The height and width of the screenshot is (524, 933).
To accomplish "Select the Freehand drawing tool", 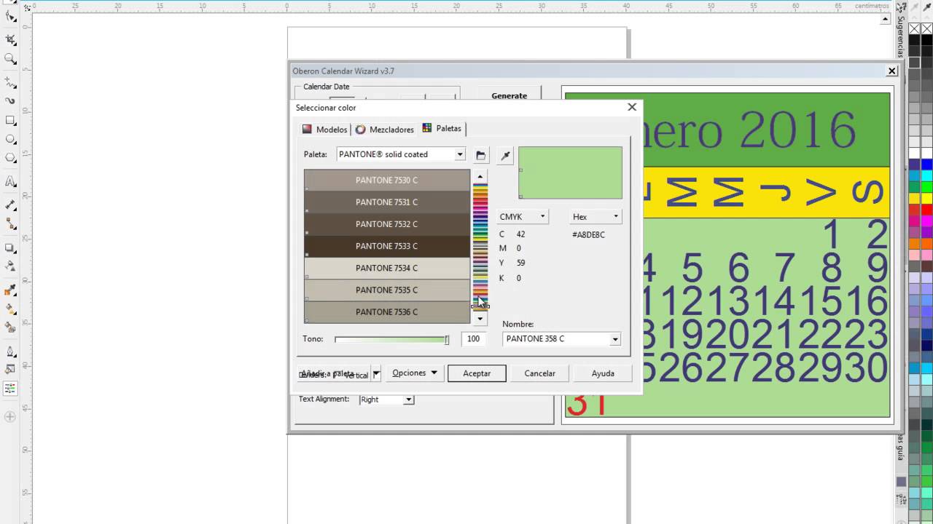I will [10, 82].
